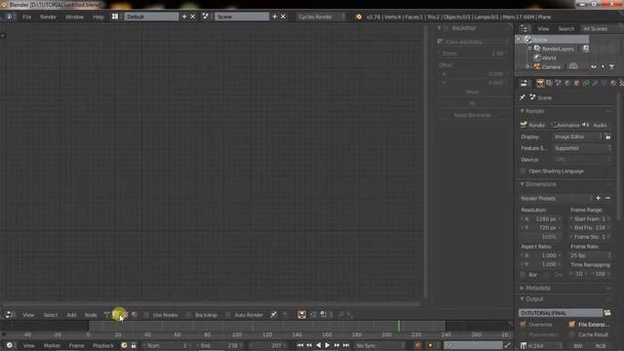The width and height of the screenshot is (624, 351).
Task: Click the timeline lock range icon
Action: pyautogui.click(x=134, y=345)
